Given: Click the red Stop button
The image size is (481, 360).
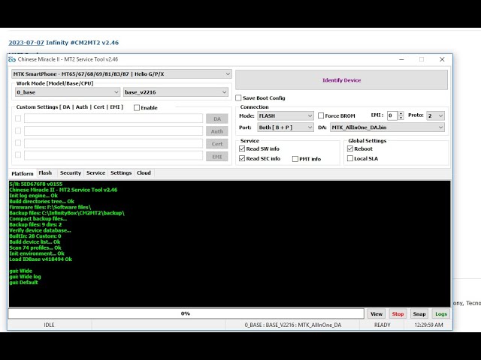Looking at the screenshot, I should [398, 313].
